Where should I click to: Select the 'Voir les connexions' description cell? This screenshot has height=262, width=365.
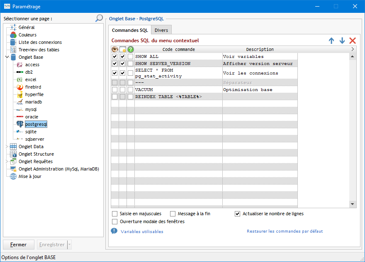(x=260, y=73)
